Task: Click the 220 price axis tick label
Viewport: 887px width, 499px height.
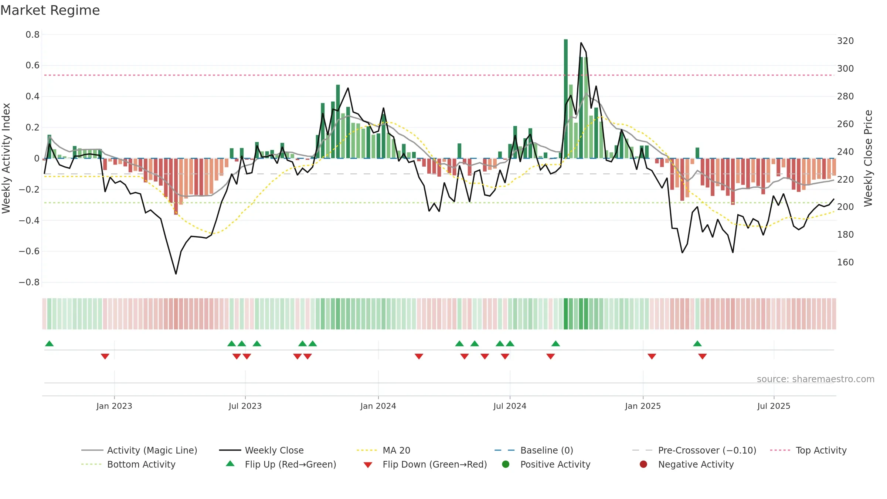Action: 846,180
